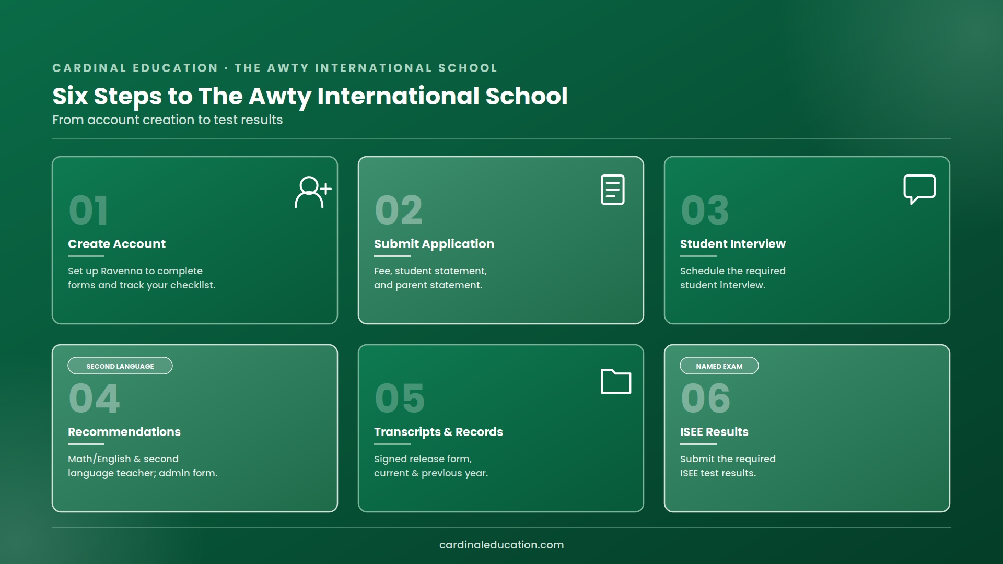Click the add-user icon on Create Account card
This screenshot has height=564, width=1003.
tap(313, 192)
